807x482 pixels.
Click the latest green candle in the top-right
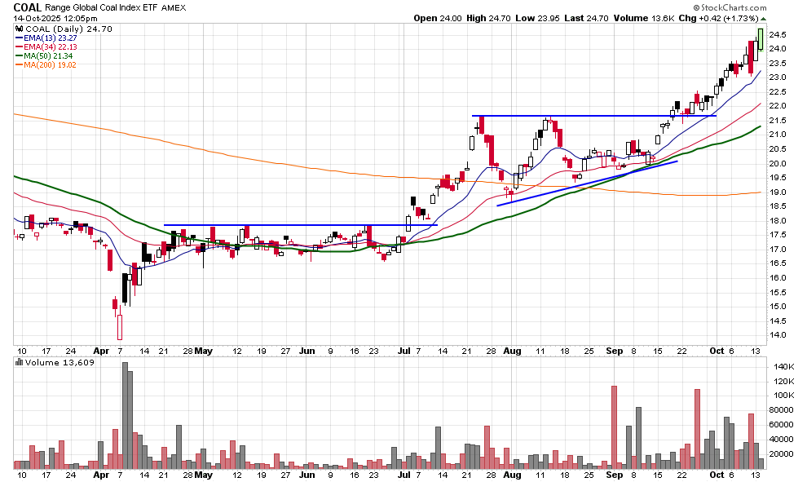tap(761, 39)
